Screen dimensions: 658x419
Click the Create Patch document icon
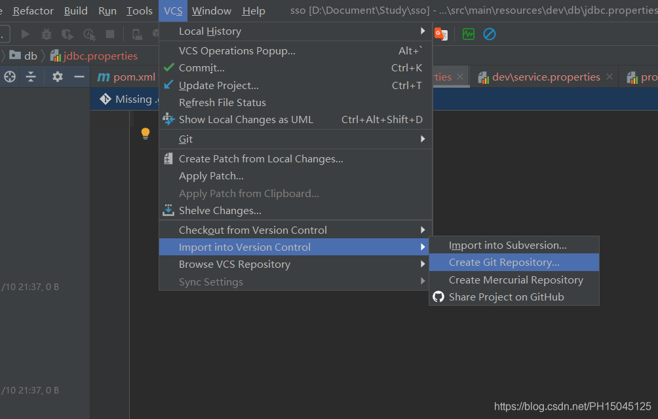[x=168, y=159]
